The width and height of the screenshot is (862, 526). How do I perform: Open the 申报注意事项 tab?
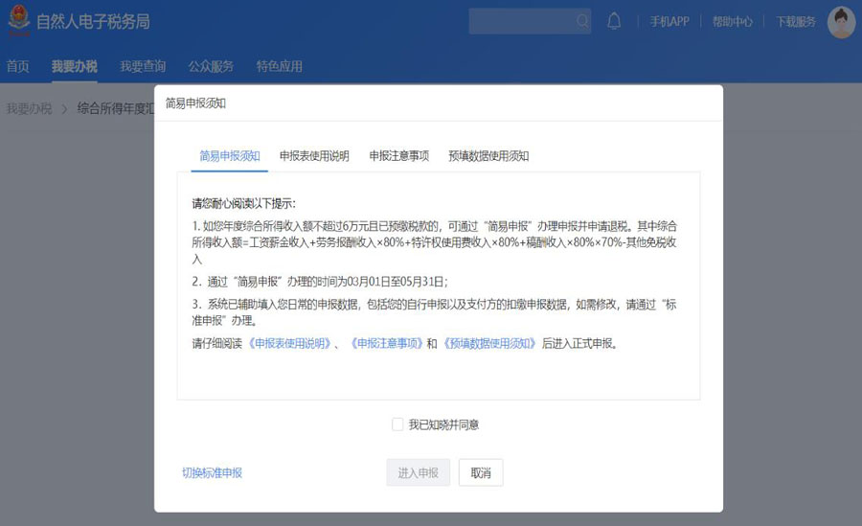click(x=398, y=156)
